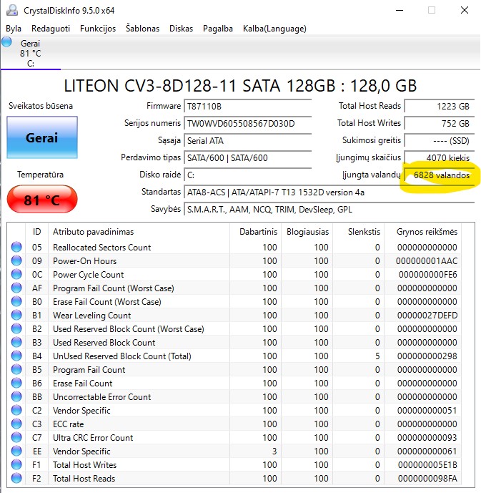
Task: Select the Ultra CRC Error Count name
Action: click(x=93, y=438)
